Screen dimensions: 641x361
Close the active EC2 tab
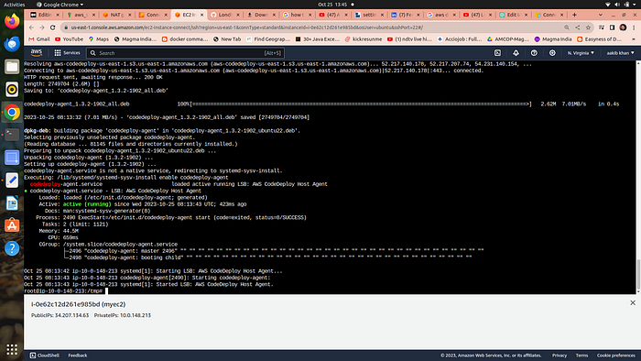[x=201, y=15]
